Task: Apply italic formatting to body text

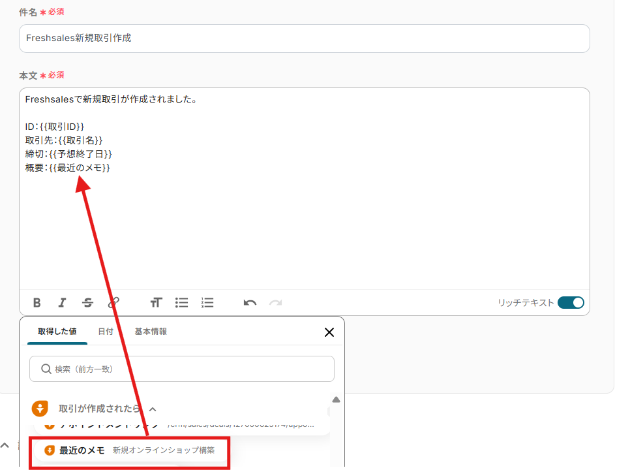Action: [62, 302]
